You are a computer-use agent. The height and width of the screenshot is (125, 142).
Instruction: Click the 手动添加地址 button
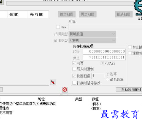click(x=129, y=90)
